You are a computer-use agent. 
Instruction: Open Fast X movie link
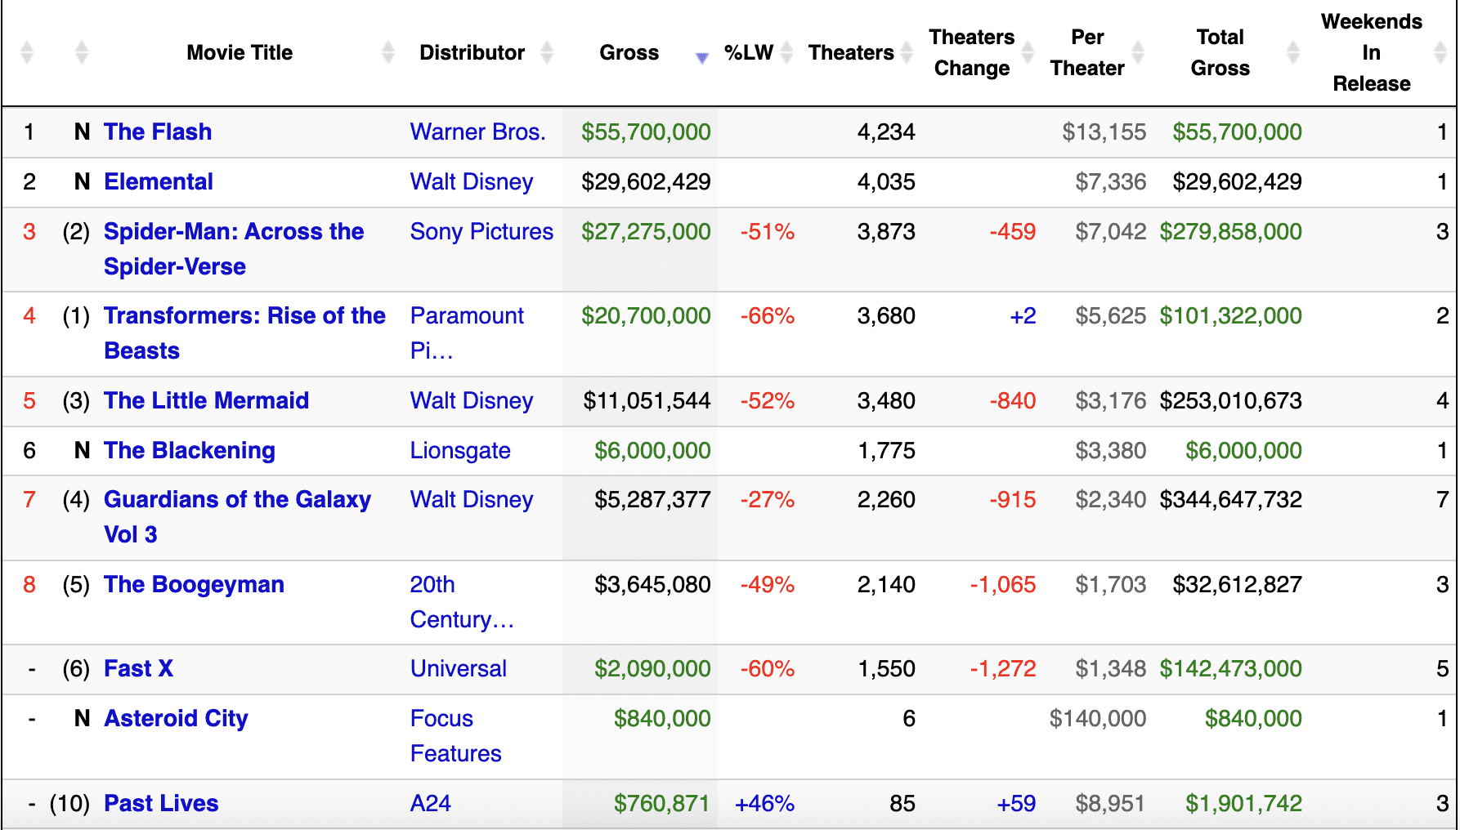click(138, 668)
